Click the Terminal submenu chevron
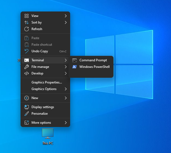This screenshot has width=171, height=153. [x=66, y=60]
